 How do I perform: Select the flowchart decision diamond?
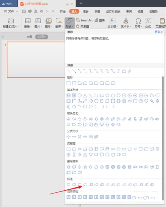(80, 149)
